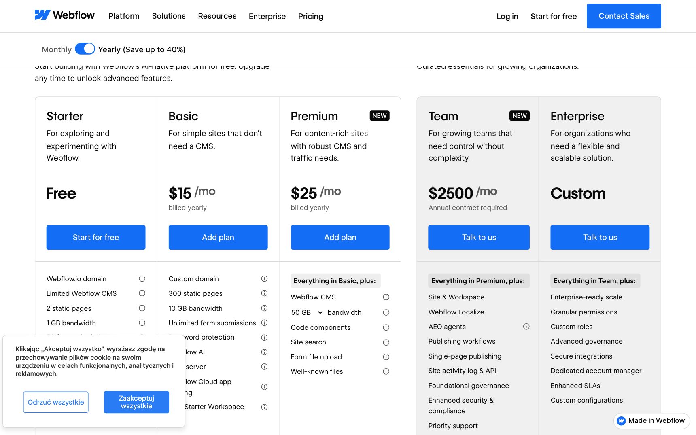
Task: View info icon for Webflow CMS feature
Action: (386, 297)
